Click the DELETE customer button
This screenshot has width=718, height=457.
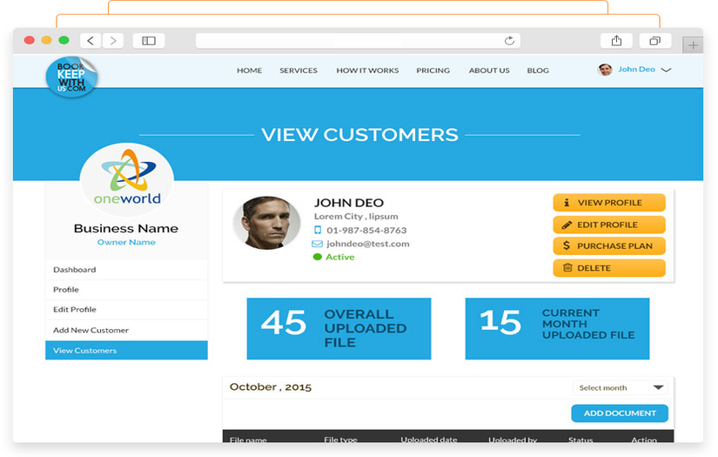[609, 268]
